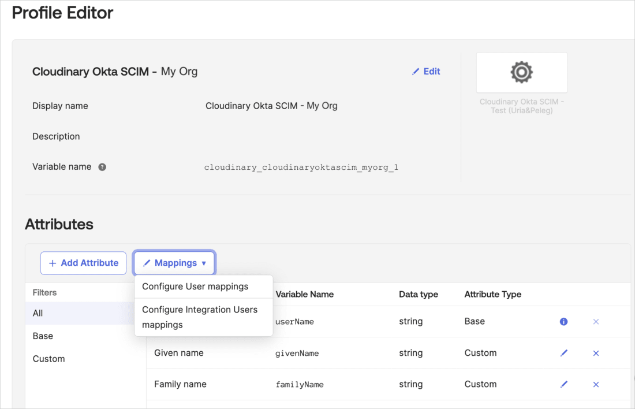The width and height of the screenshot is (635, 409).
Task: Click the Base attribute type in userName row
Action: point(475,321)
